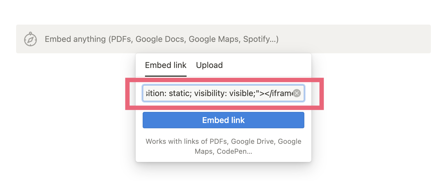Image resolution: width=447 pixels, height=181 pixels.
Task: Clear the embed URL with the X icon
Action: pyautogui.click(x=297, y=93)
